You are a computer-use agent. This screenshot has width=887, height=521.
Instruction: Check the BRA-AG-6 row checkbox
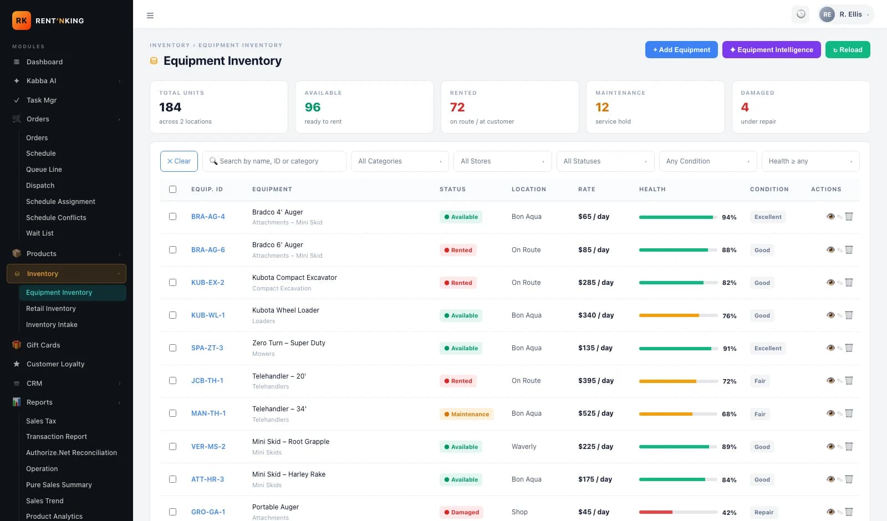pos(173,250)
